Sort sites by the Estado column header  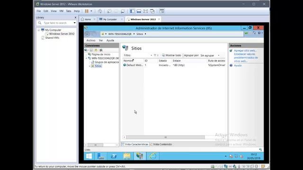(x=164, y=61)
